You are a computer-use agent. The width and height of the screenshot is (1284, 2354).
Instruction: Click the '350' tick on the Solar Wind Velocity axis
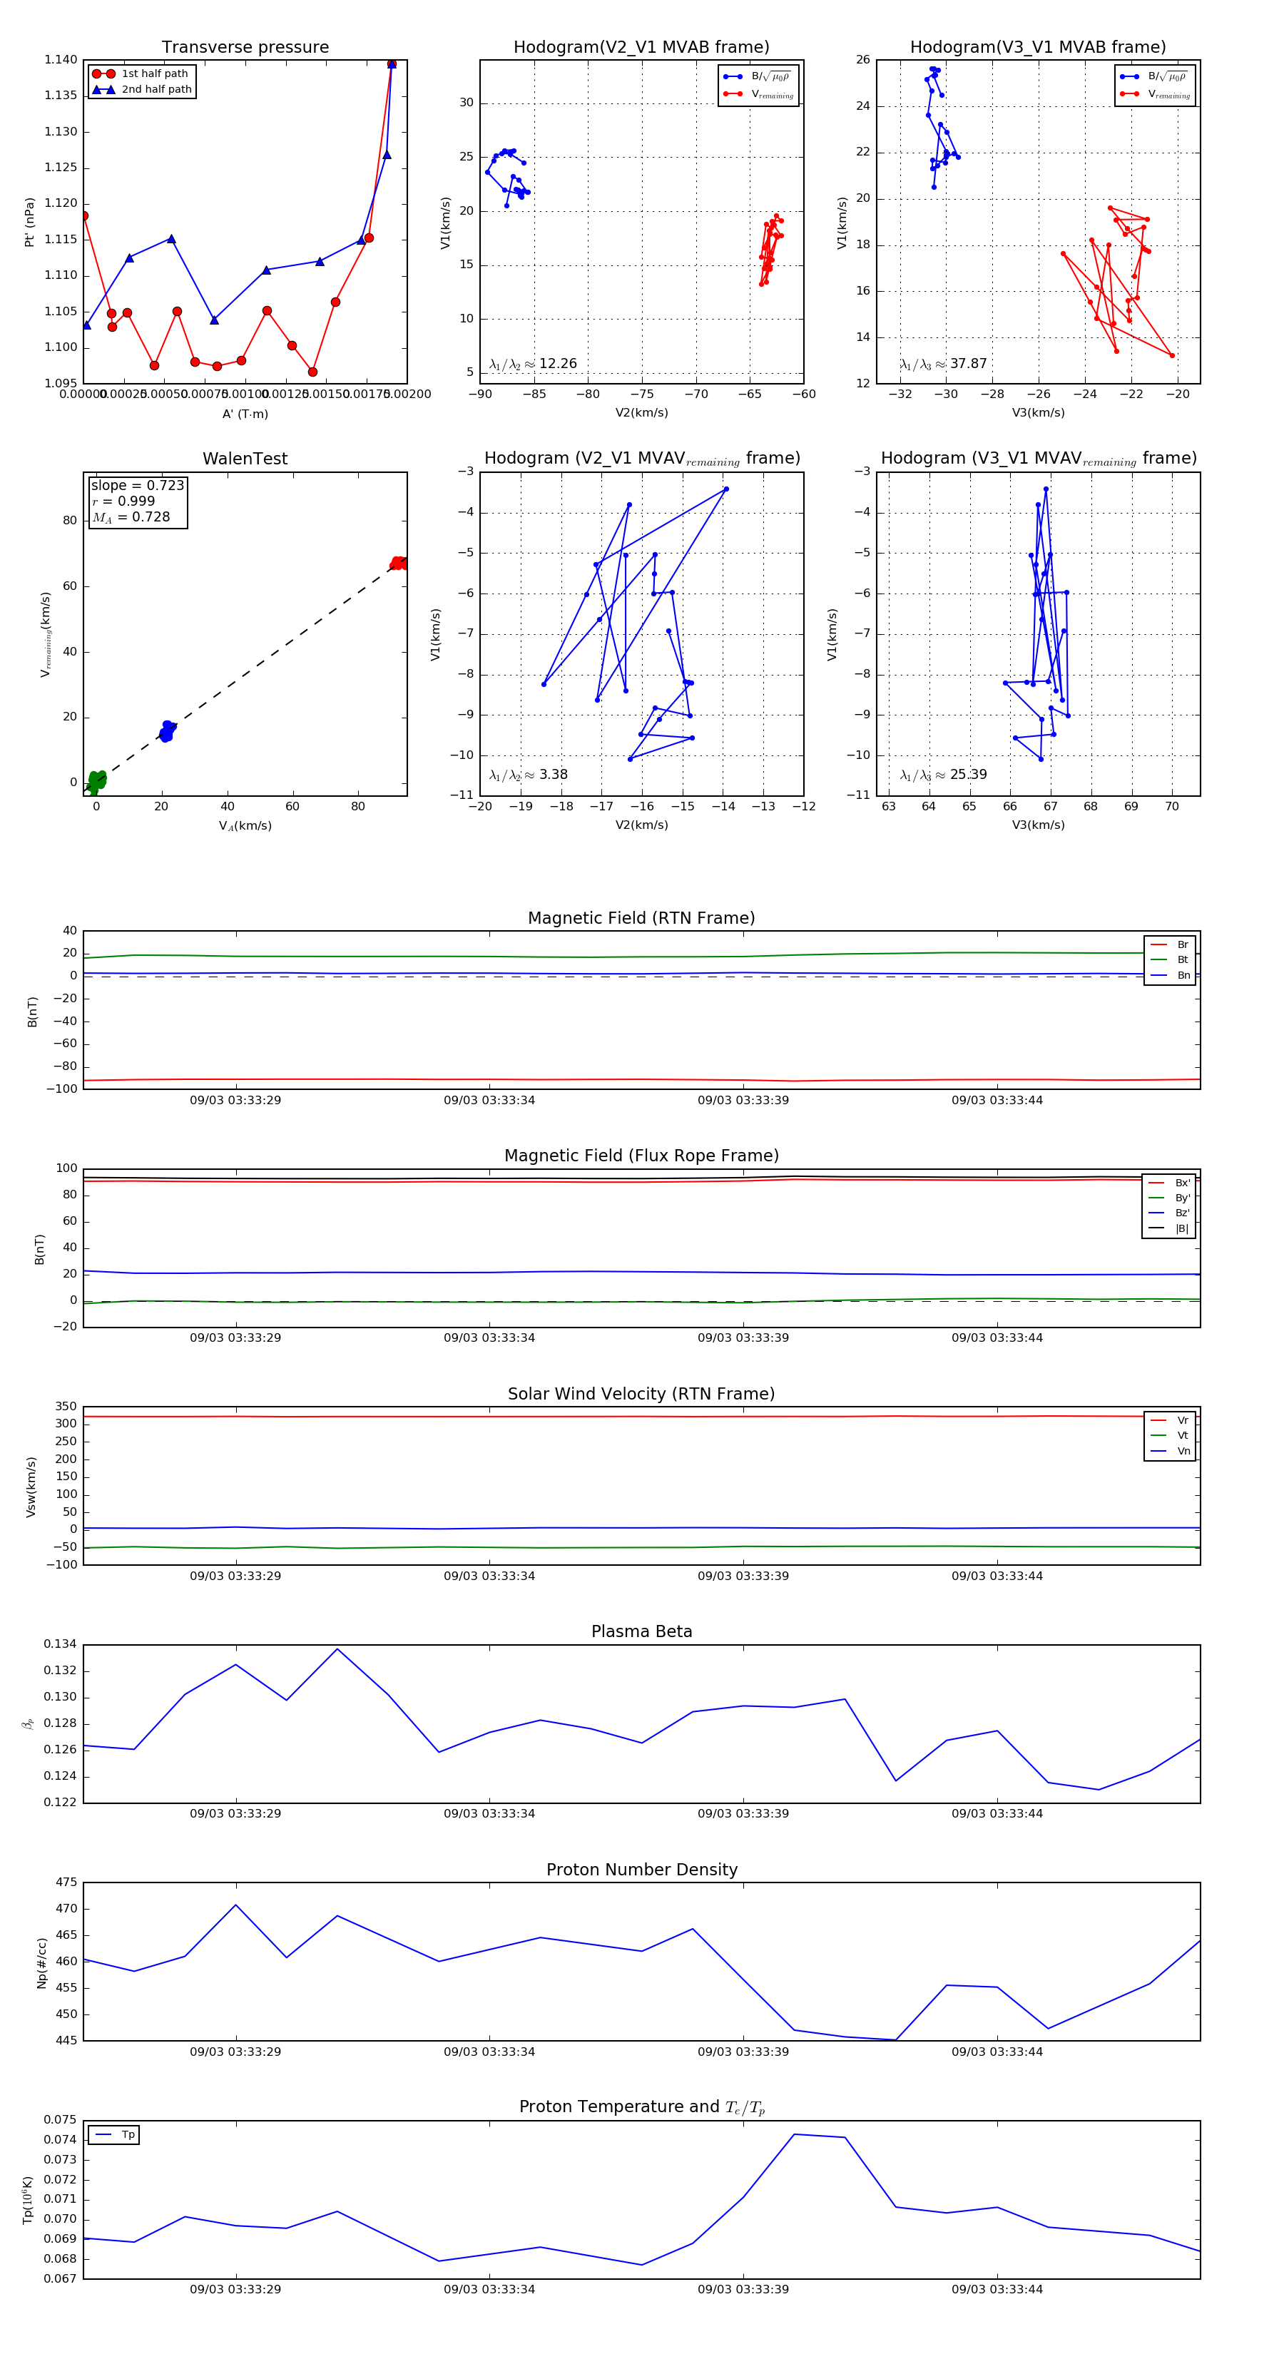(67, 1407)
